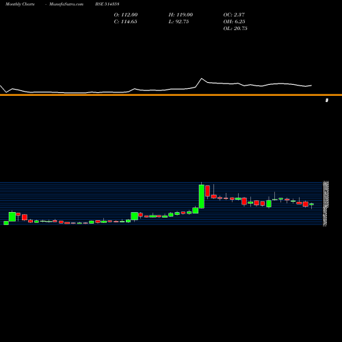This screenshot has width=342, height=342.
Task: Click the close value 'C: 114.65'
Action: tap(125, 21)
